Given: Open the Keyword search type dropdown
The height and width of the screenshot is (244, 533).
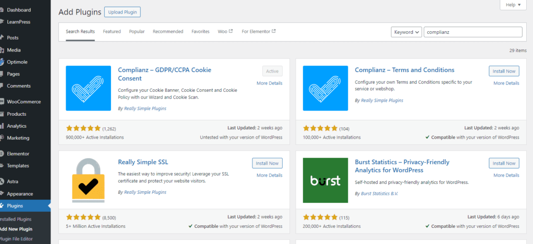Looking at the screenshot, I should (406, 32).
